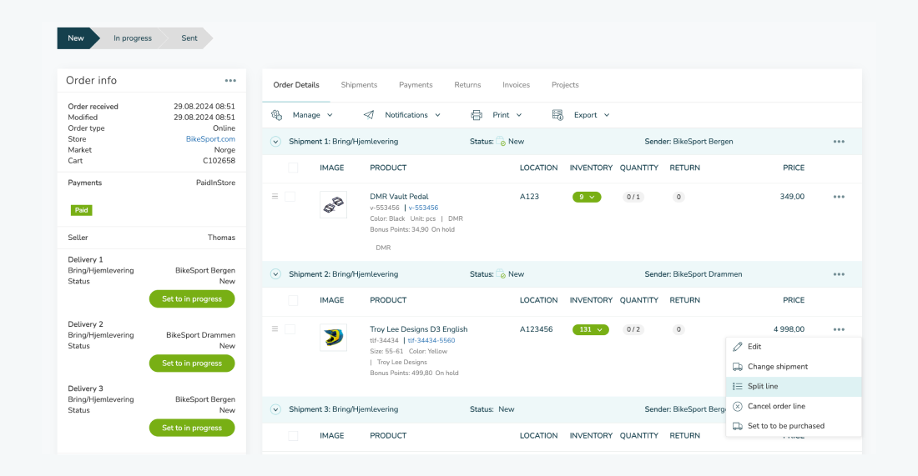Grab Troy Lee Designs row drag handle
Image resolution: width=918 pixels, height=476 pixels.
275,329
